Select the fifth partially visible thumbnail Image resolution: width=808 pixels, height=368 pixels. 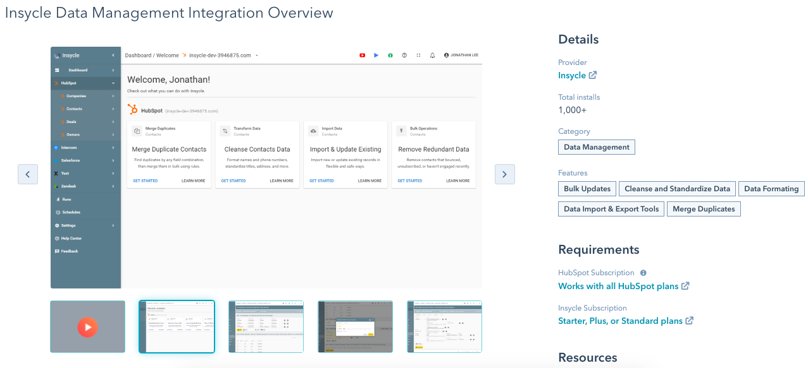(x=444, y=326)
